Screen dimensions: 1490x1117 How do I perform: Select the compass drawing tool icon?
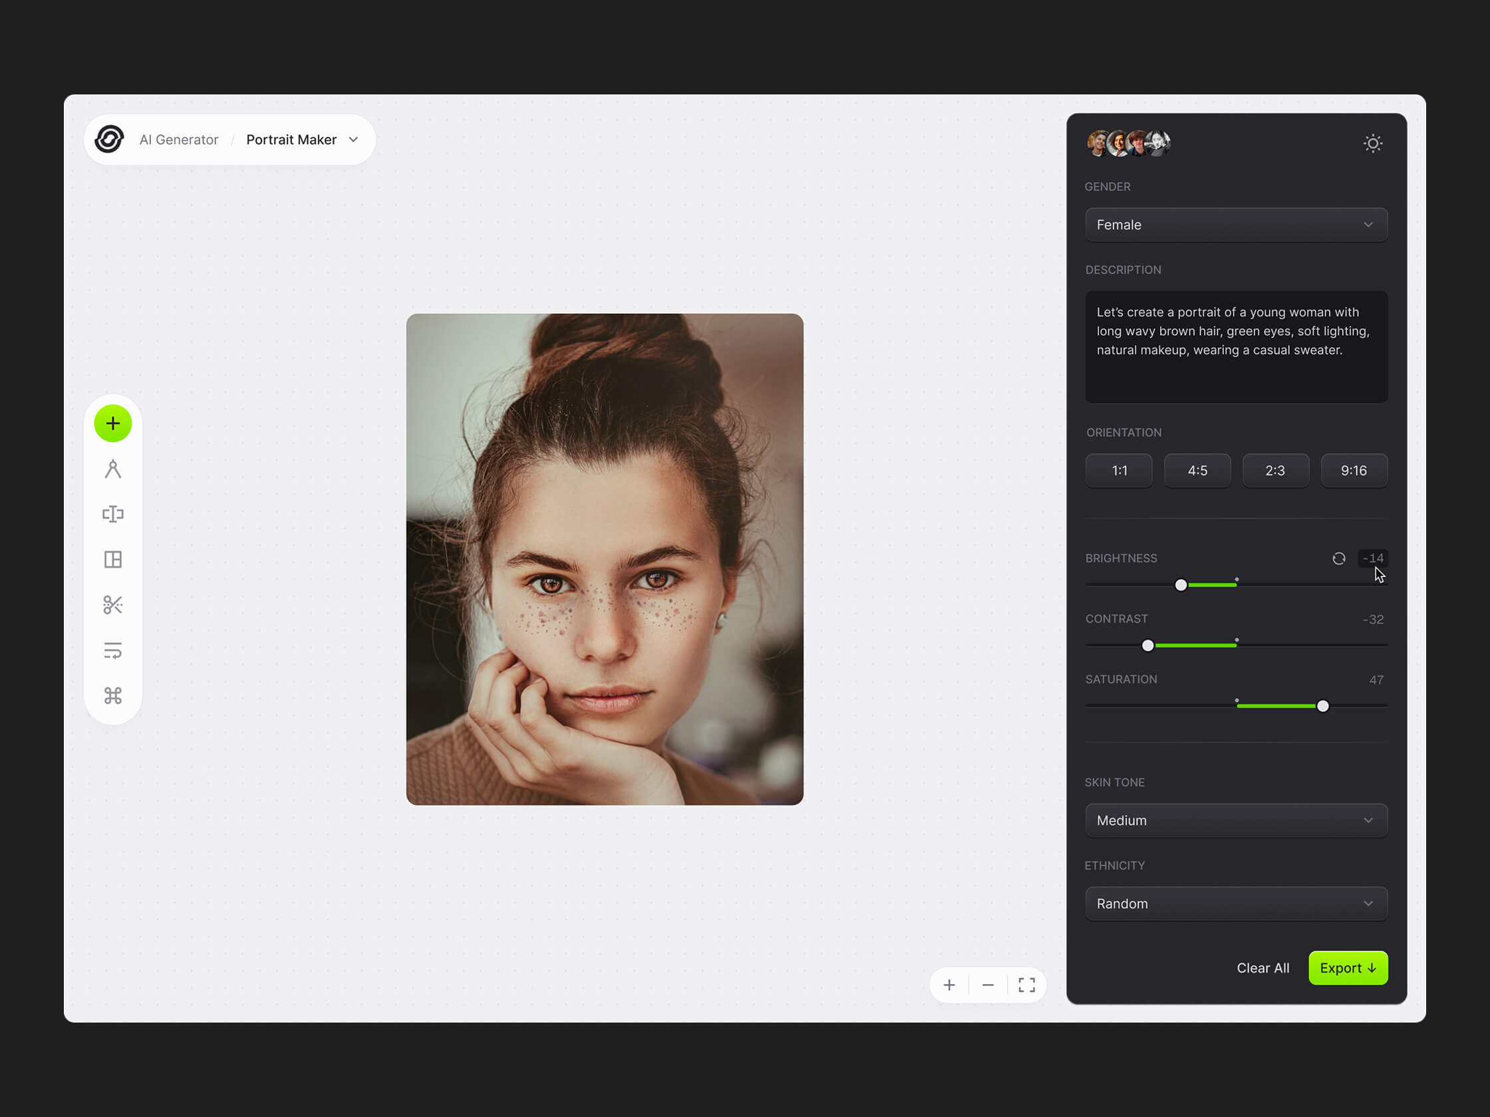click(112, 469)
